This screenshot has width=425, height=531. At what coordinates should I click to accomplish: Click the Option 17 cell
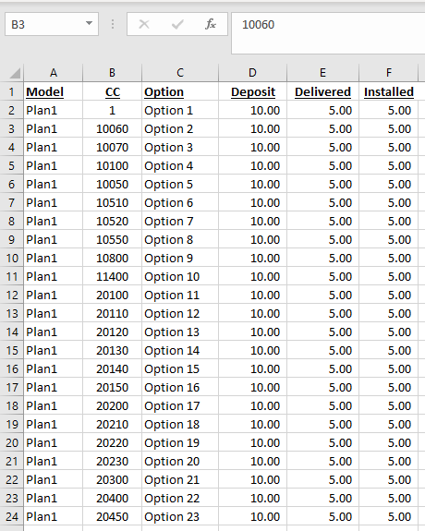[180, 405]
